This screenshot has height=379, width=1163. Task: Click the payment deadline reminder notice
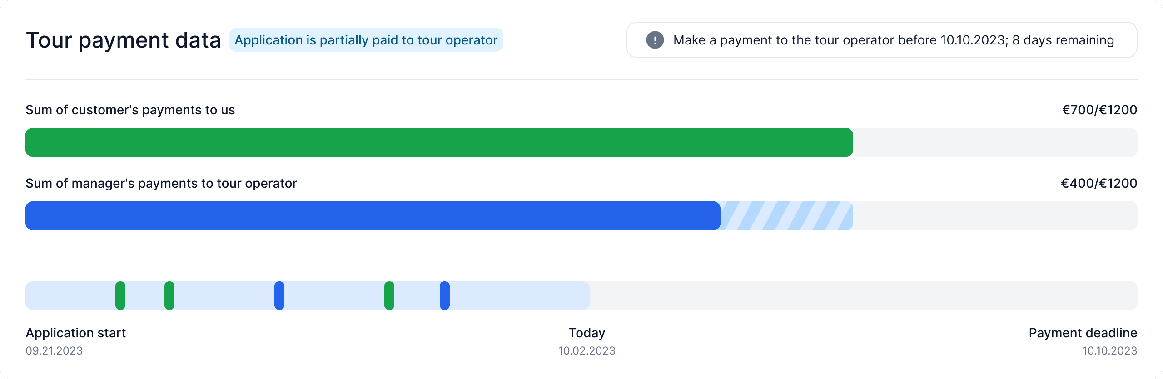[881, 40]
